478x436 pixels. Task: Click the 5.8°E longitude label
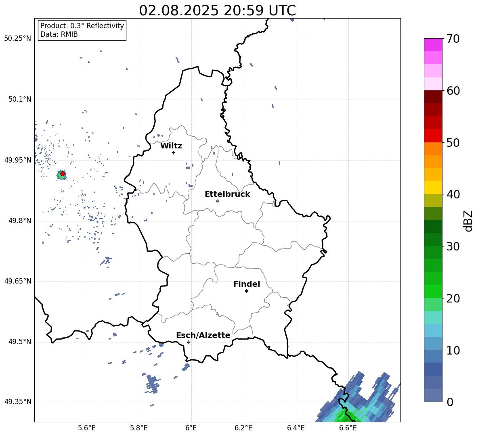click(139, 428)
